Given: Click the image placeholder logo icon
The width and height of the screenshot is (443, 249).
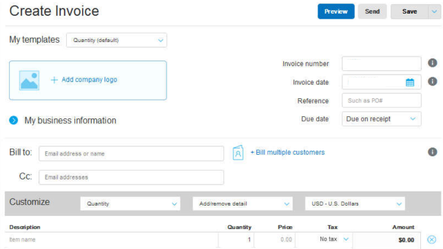Looking at the screenshot, I should [29, 80].
